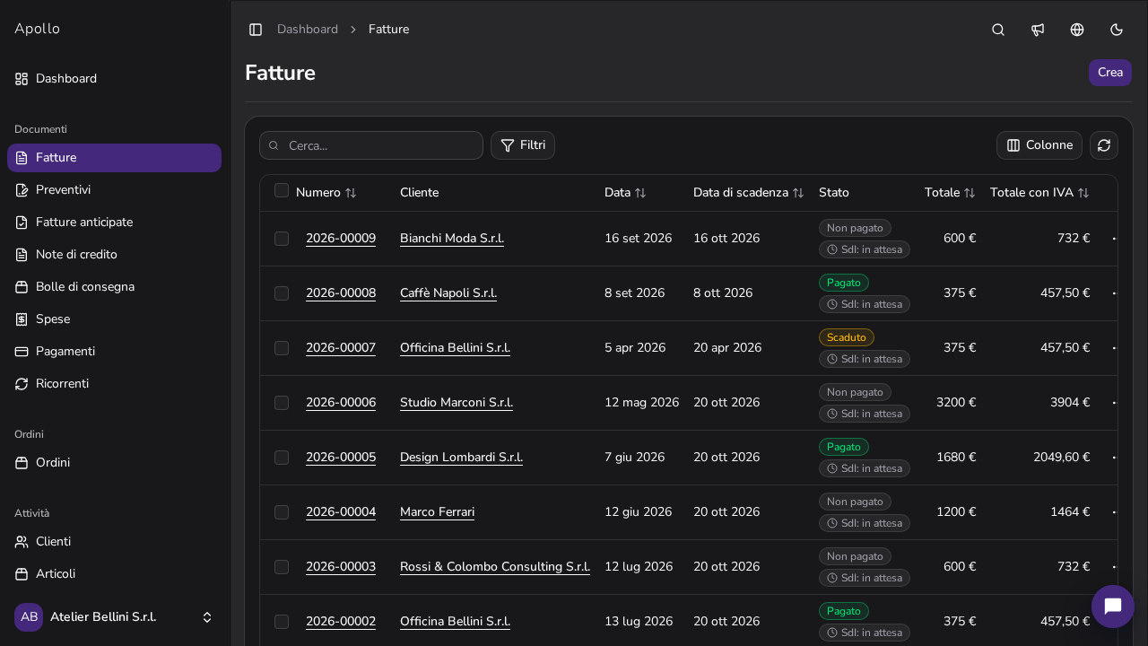The image size is (1148, 646).
Task: Open client Rossi & Colombo Consulting S.r.l.
Action: click(495, 567)
